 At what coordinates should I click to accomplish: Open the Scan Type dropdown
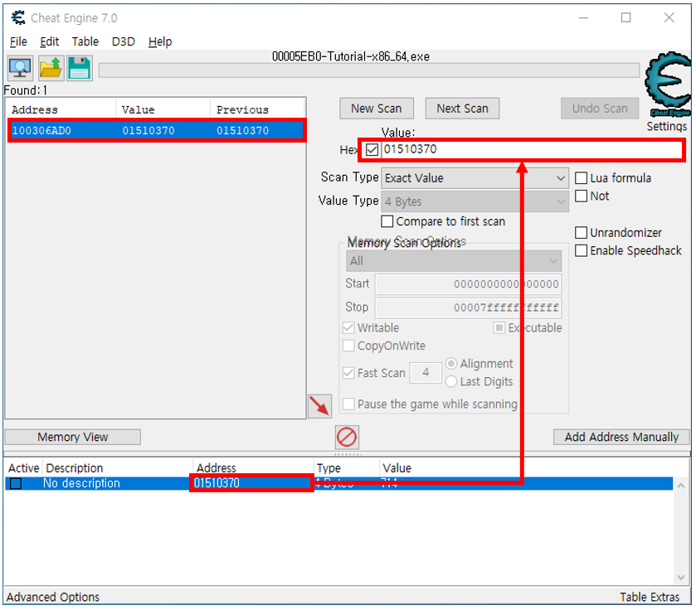coord(475,178)
